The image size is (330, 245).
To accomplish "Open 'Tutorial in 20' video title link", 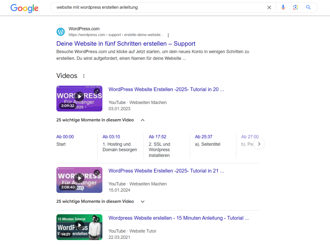I will (x=166, y=90).
